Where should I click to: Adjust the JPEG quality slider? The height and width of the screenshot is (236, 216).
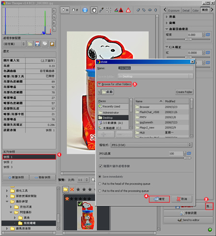pos(145,158)
